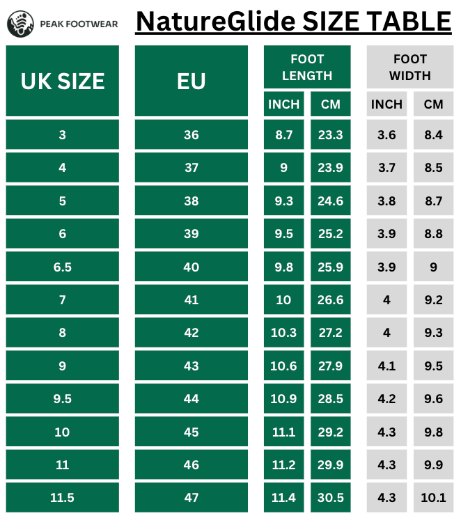
Task: Click the 10.1 cm foot width cell
Action: (x=433, y=498)
